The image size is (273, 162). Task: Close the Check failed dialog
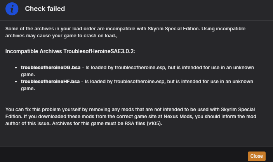[x=256, y=156]
